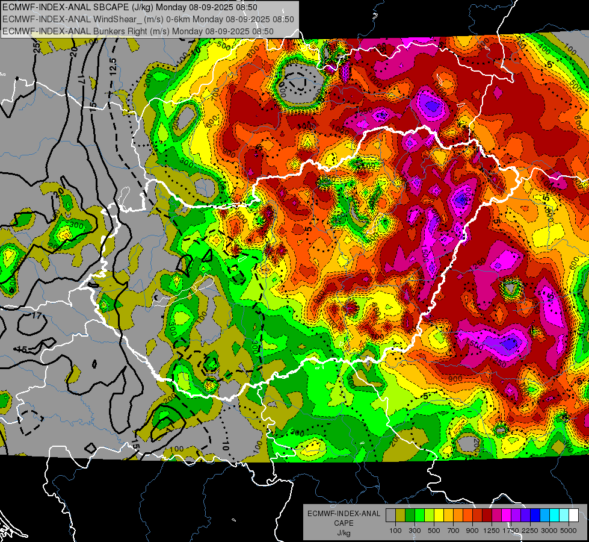Select the white swatch at legend end

pos(574,516)
